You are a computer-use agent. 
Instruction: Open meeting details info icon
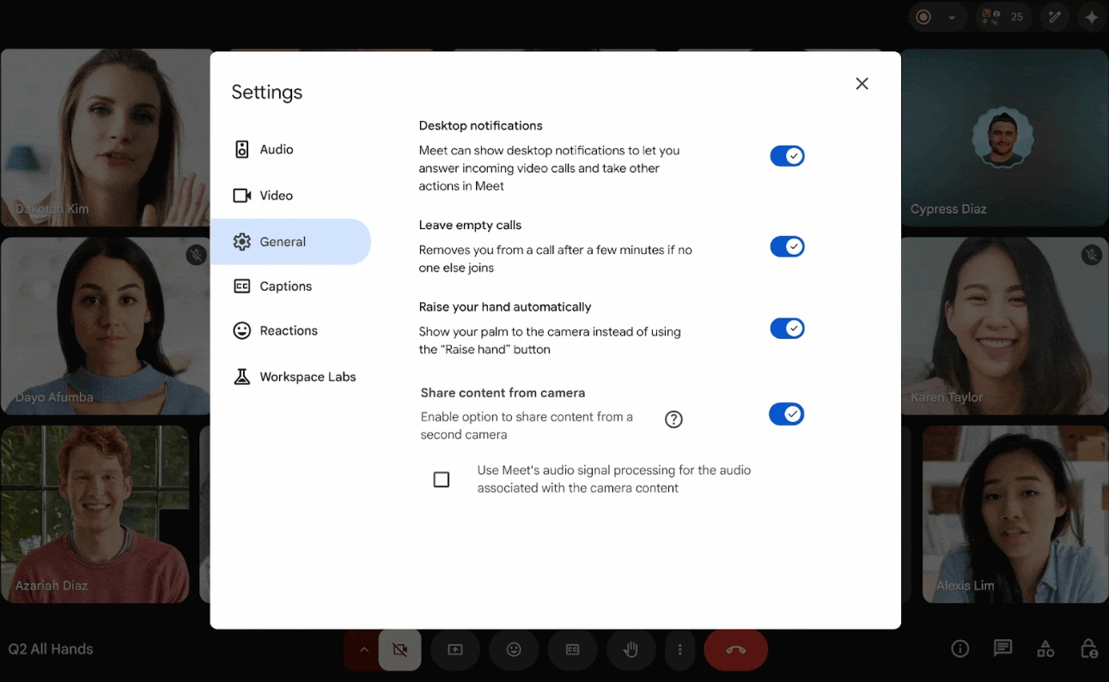click(960, 649)
